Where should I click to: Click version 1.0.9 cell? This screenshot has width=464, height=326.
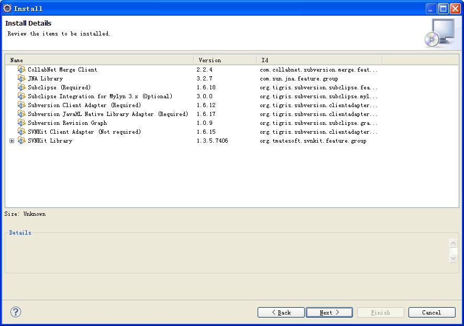tap(204, 123)
